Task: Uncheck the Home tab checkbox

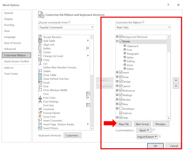Action: coord(121,41)
